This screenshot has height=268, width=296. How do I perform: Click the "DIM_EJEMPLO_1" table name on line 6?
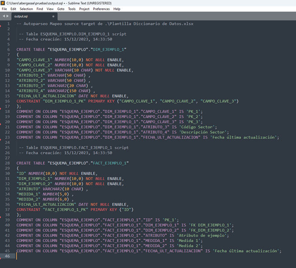[108, 49]
